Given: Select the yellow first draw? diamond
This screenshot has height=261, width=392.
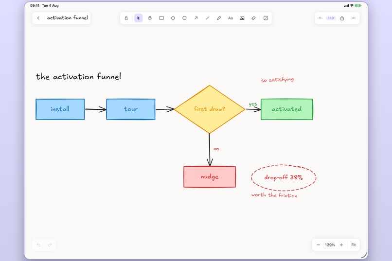Looking at the screenshot, I should 210,109.
